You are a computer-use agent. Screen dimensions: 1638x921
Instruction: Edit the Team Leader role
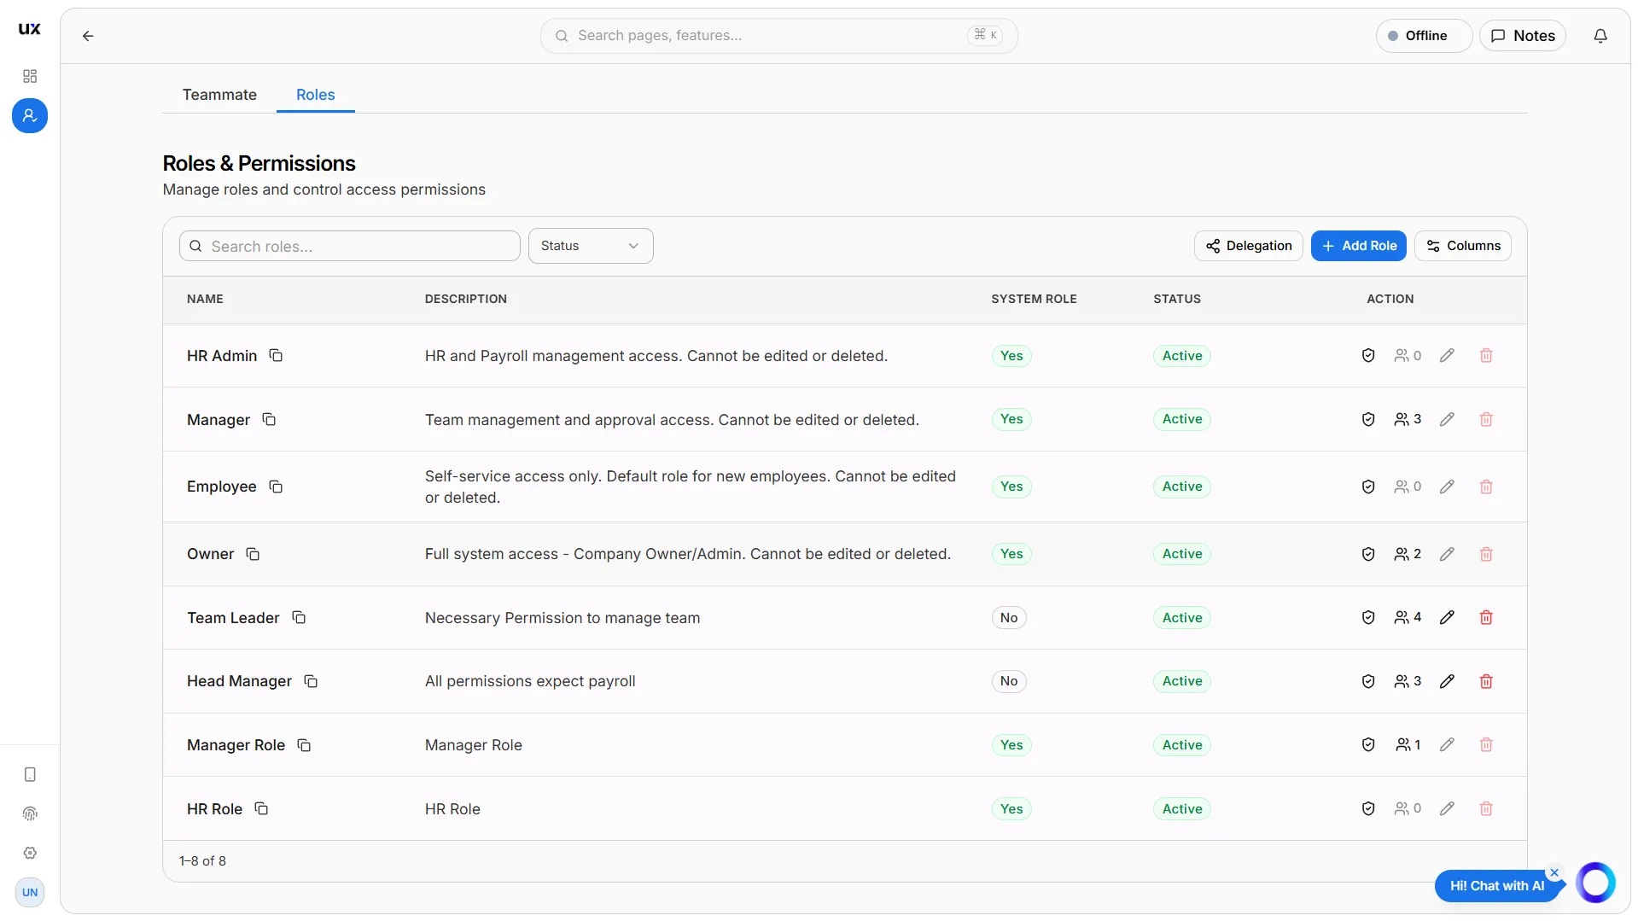point(1447,617)
